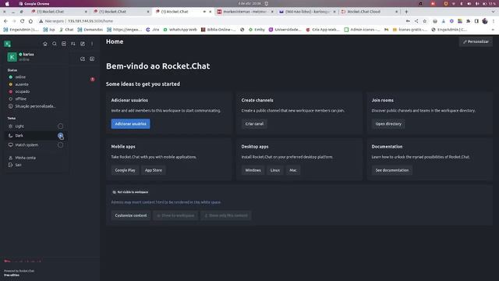The width and height of the screenshot is (499, 281).
Task: Click the Apple logo in top bar
Action: pyautogui.click(x=7, y=4)
